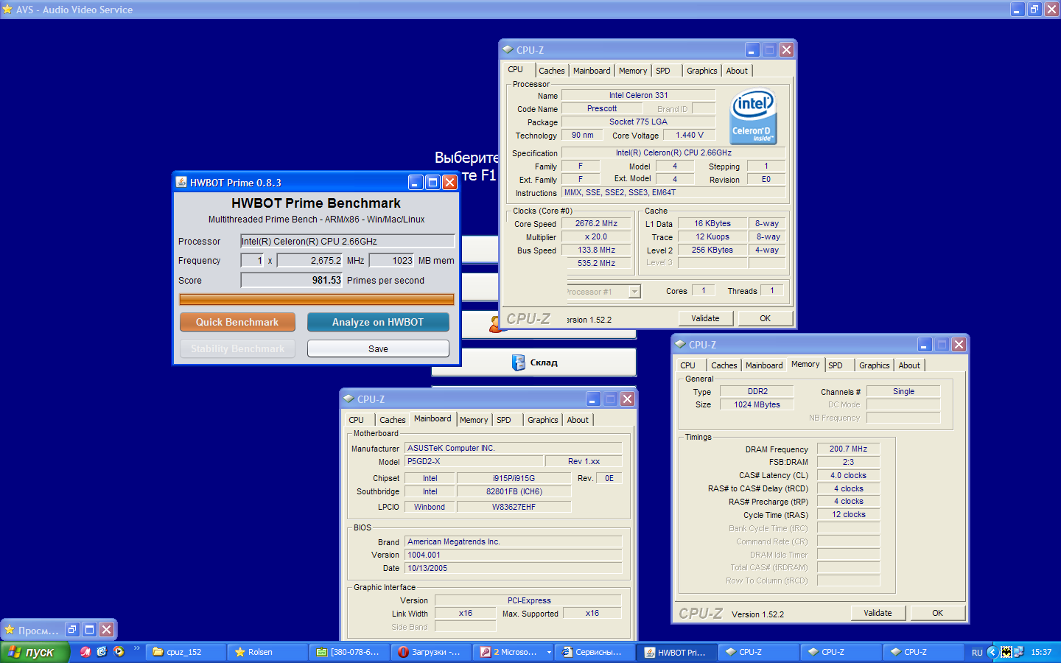This screenshot has height=663, width=1061.
Task: Open Caches tab in Mainboard CPU-Z window
Action: tap(393, 420)
